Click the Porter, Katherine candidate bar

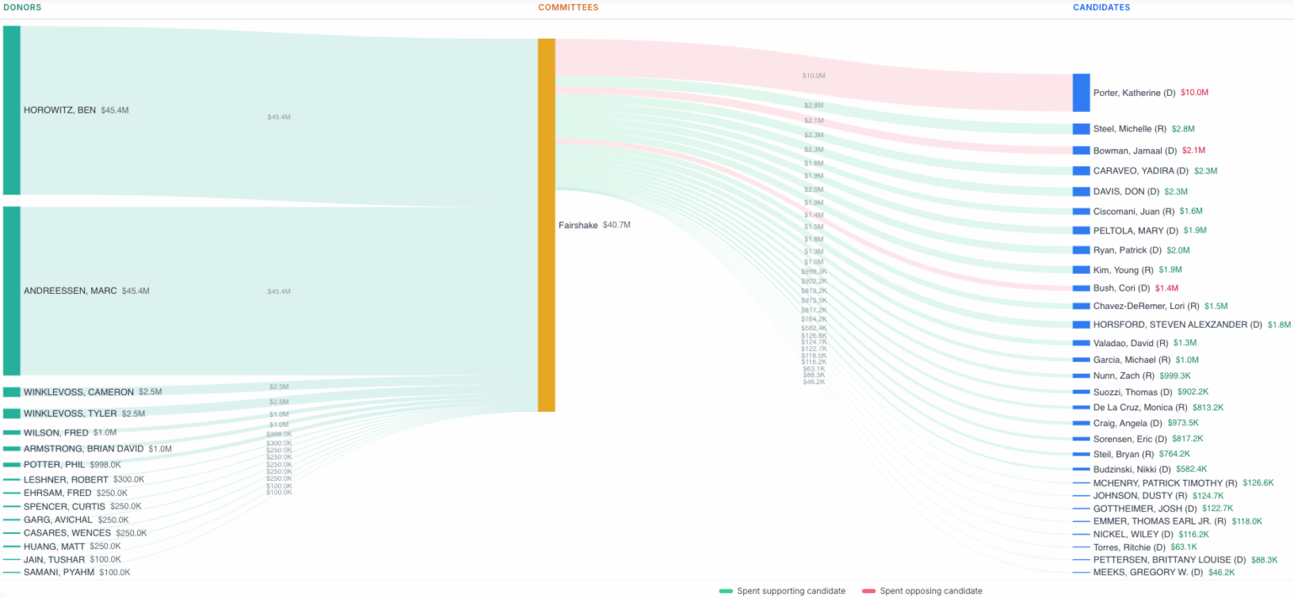pos(1081,93)
